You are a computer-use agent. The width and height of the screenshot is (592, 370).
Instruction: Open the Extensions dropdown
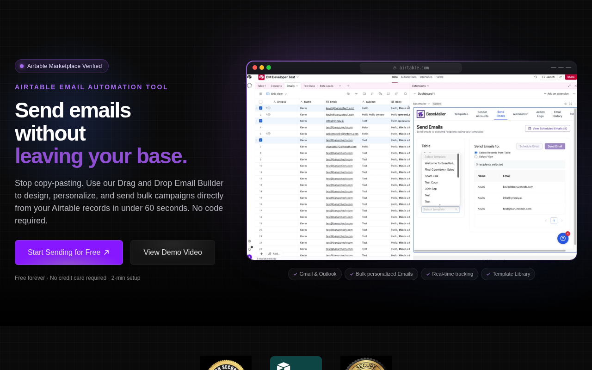click(421, 86)
